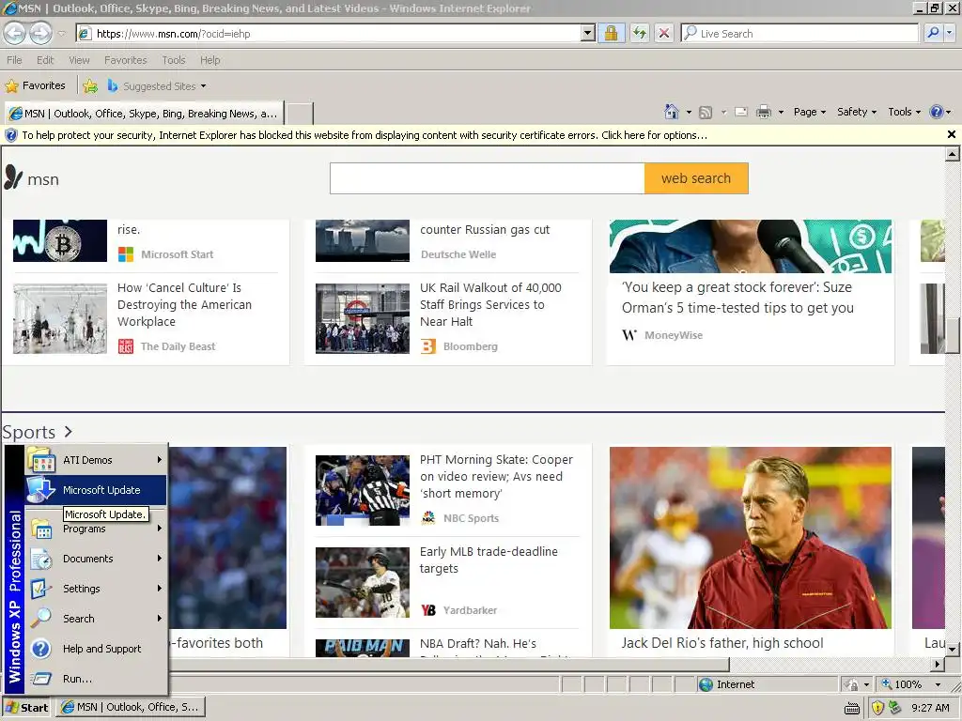Screen dimensions: 962x721
Task: Launch Microsoft Update from Start menu
Action: [x=96, y=490]
